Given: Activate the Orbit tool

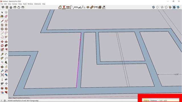Looking at the screenshot, I should click(x=2, y=67).
